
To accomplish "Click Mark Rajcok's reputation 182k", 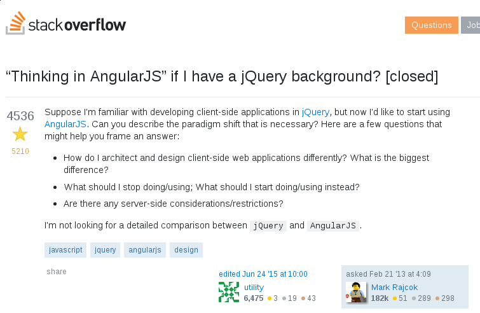I will coord(380,298).
